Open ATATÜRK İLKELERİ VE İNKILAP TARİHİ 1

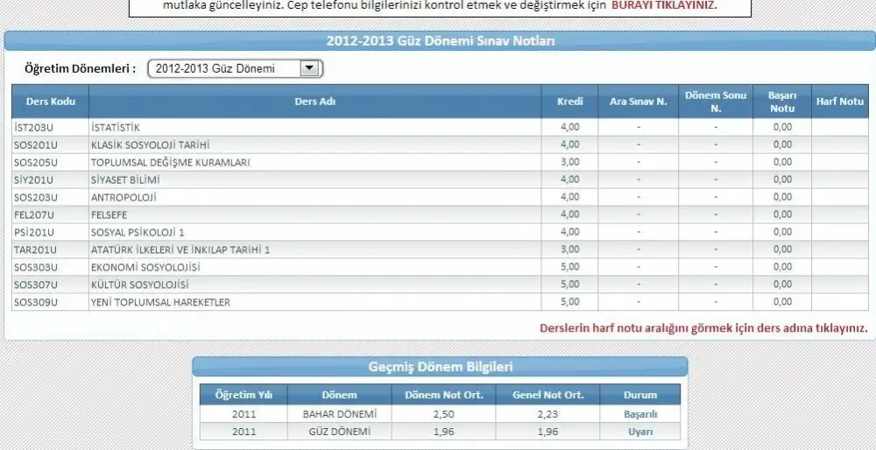pyautogui.click(x=180, y=250)
